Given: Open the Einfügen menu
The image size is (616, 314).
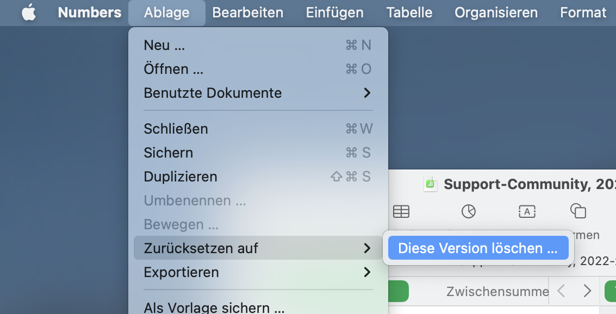Looking at the screenshot, I should [x=334, y=12].
